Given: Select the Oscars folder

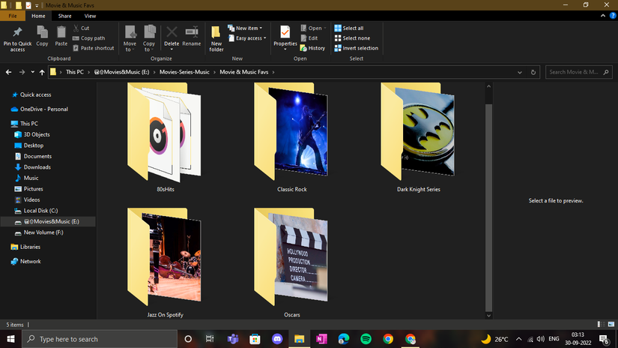Looking at the screenshot, I should pyautogui.click(x=291, y=262).
